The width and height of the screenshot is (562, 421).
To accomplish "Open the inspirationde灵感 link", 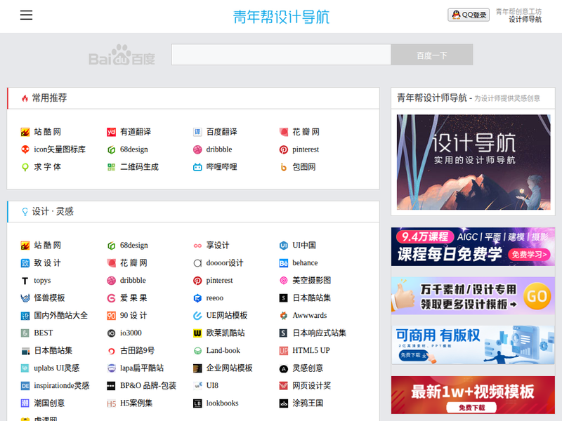I will 62,385.
